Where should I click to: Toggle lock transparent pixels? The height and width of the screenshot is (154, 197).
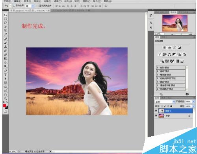pyautogui.click(x=162, y=106)
